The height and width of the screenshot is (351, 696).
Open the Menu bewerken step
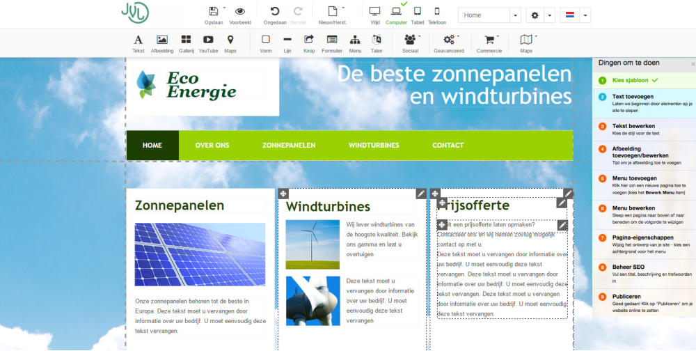pyautogui.click(x=644, y=215)
